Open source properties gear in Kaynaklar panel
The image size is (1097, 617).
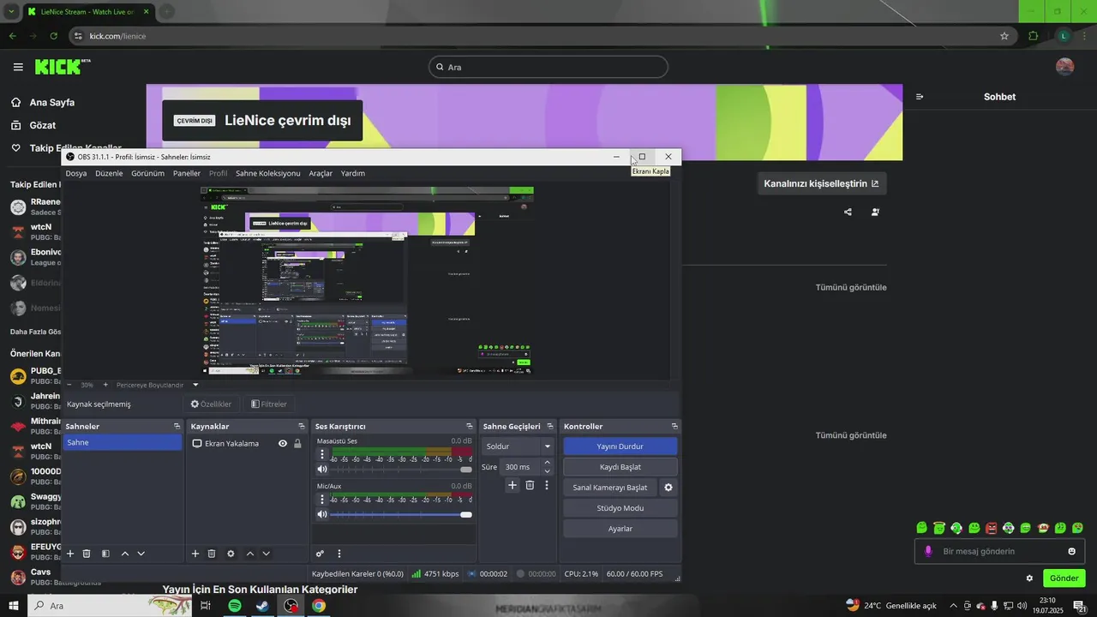point(231,554)
